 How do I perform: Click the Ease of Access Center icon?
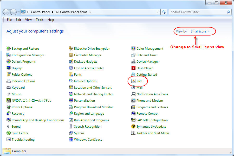[71, 68]
